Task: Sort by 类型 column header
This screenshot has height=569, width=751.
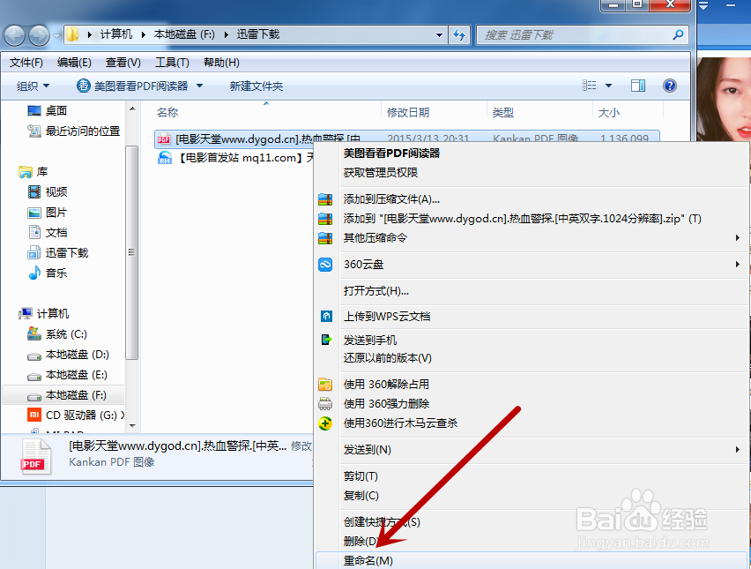Action: coord(503,112)
